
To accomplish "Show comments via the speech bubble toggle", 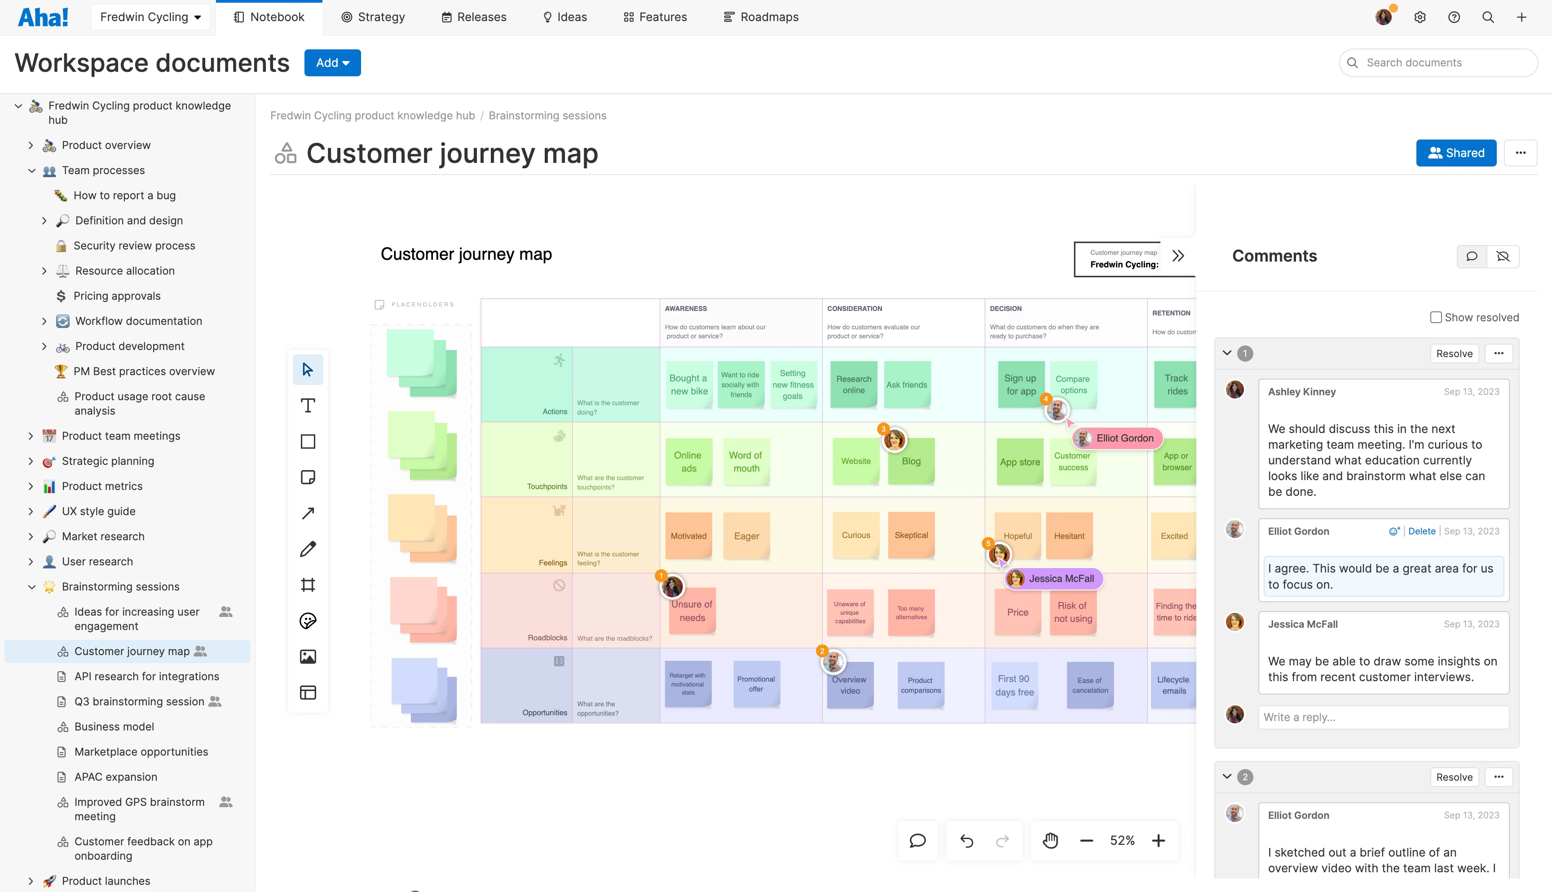I will 1471,256.
